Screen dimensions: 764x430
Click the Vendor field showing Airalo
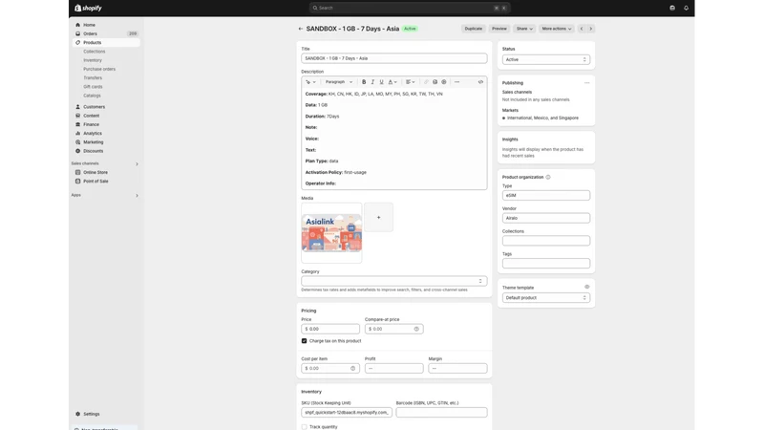pos(546,218)
